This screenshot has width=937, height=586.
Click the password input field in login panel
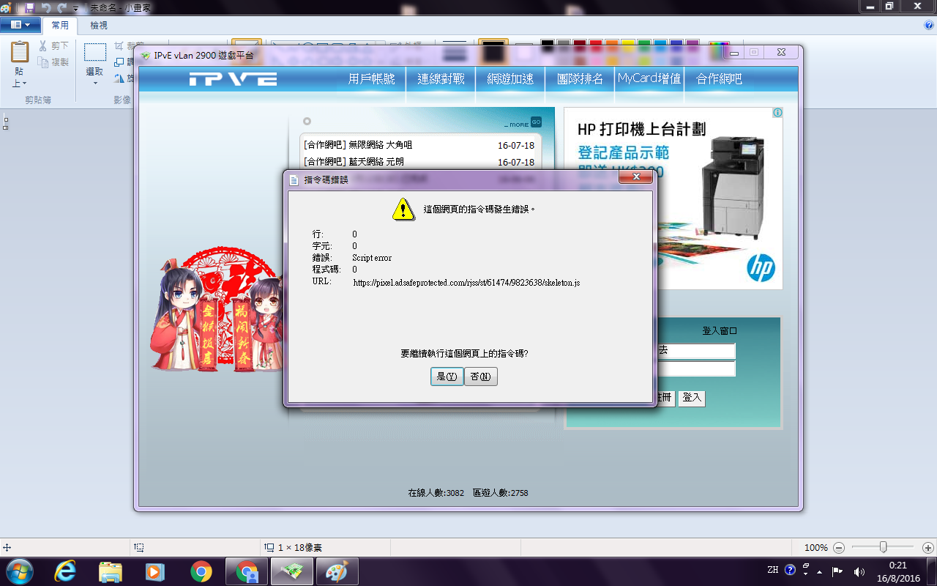(x=695, y=369)
